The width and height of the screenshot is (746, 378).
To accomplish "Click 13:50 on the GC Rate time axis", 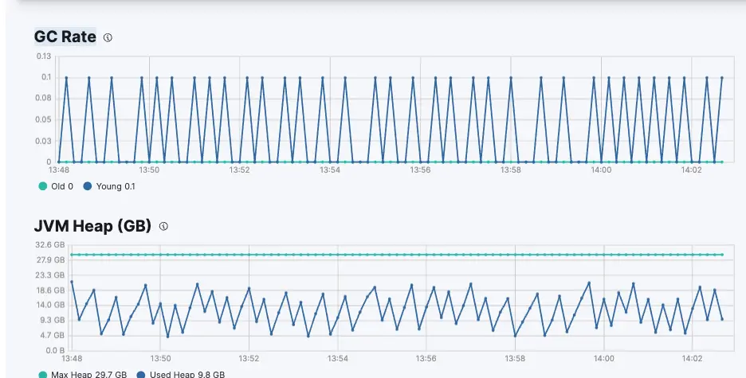I will click(x=149, y=170).
